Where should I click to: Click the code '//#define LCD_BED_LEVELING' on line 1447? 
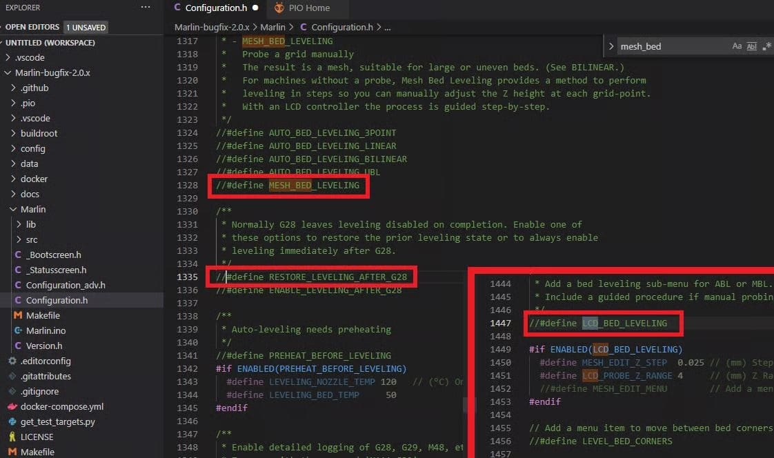click(598, 323)
